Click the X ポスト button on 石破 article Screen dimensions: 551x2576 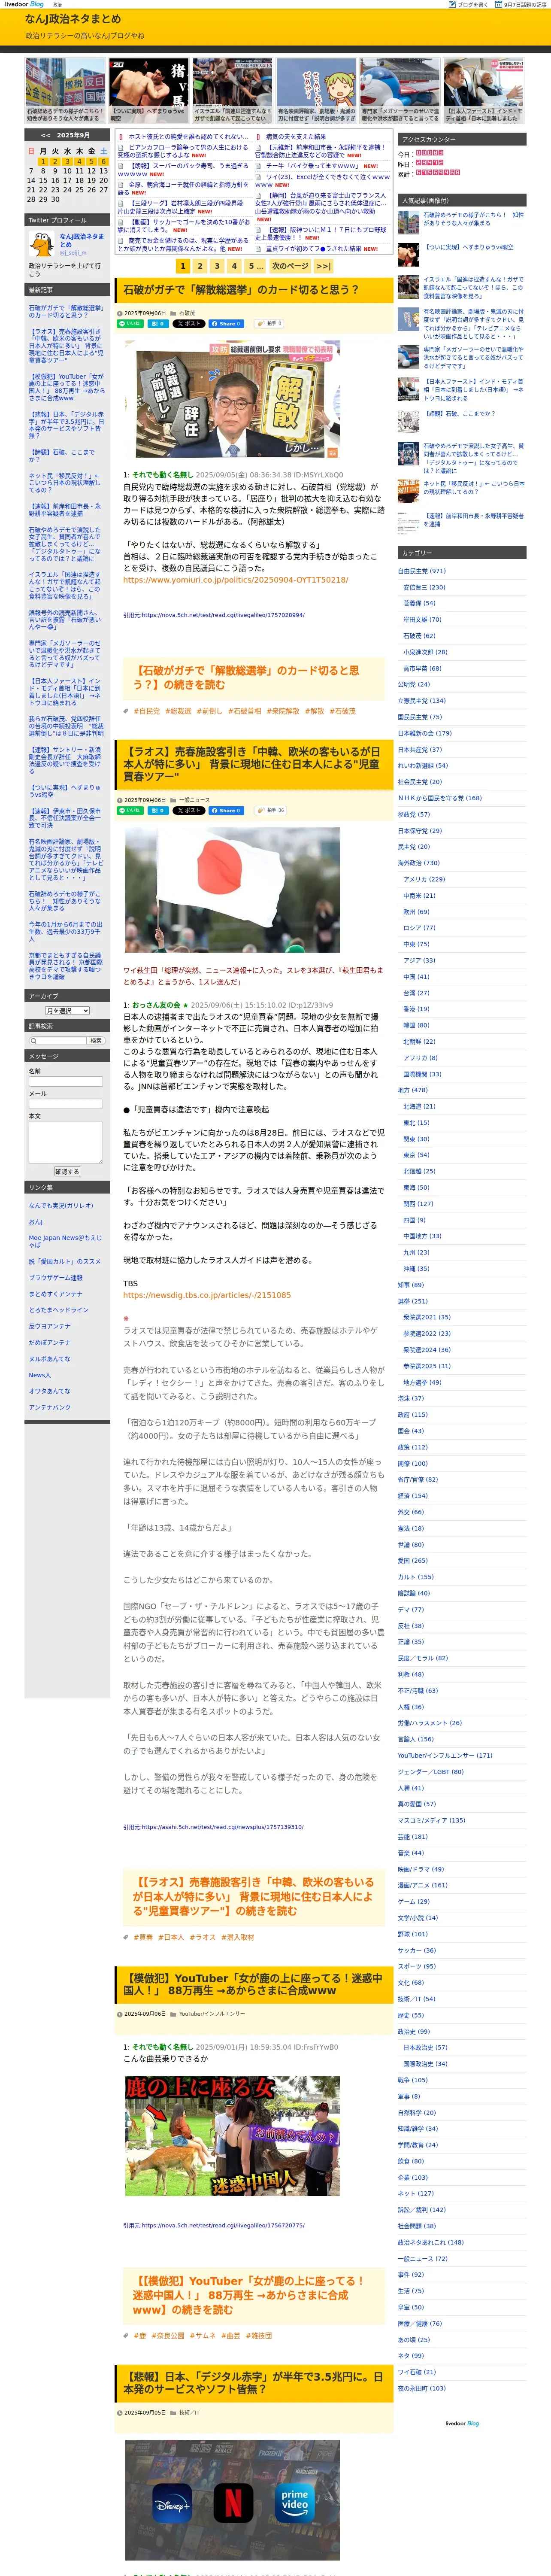point(188,323)
